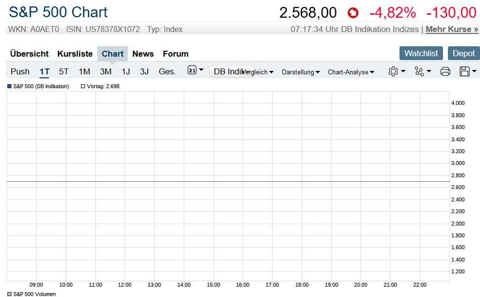
Task: Select the 1J time range
Action: [x=126, y=71]
